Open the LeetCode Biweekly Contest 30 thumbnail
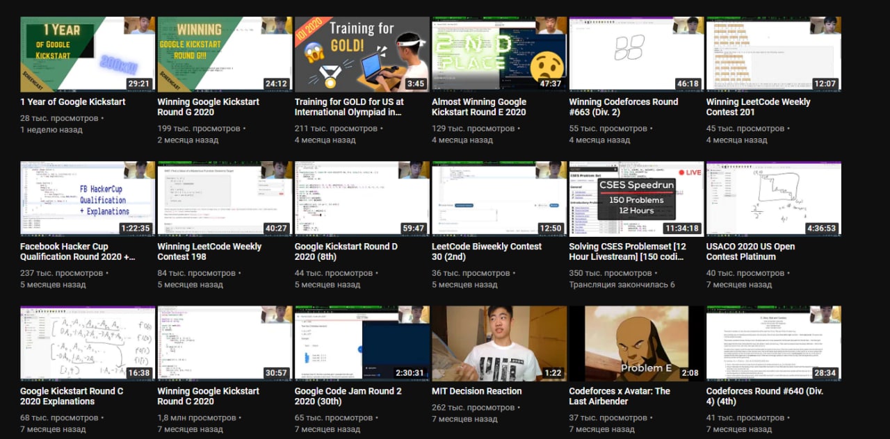Image resolution: width=890 pixels, height=439 pixels. 499,199
